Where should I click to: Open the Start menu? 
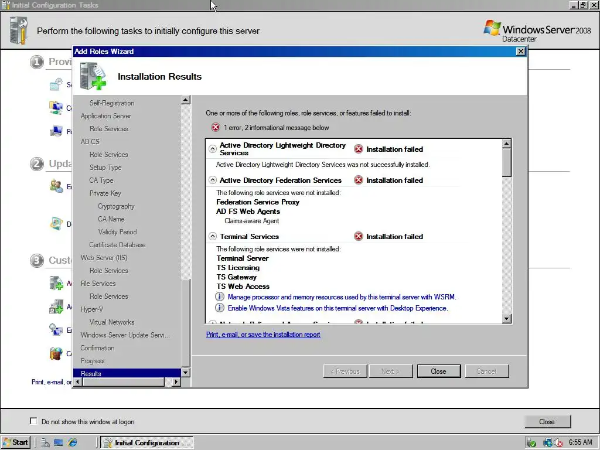(x=15, y=442)
